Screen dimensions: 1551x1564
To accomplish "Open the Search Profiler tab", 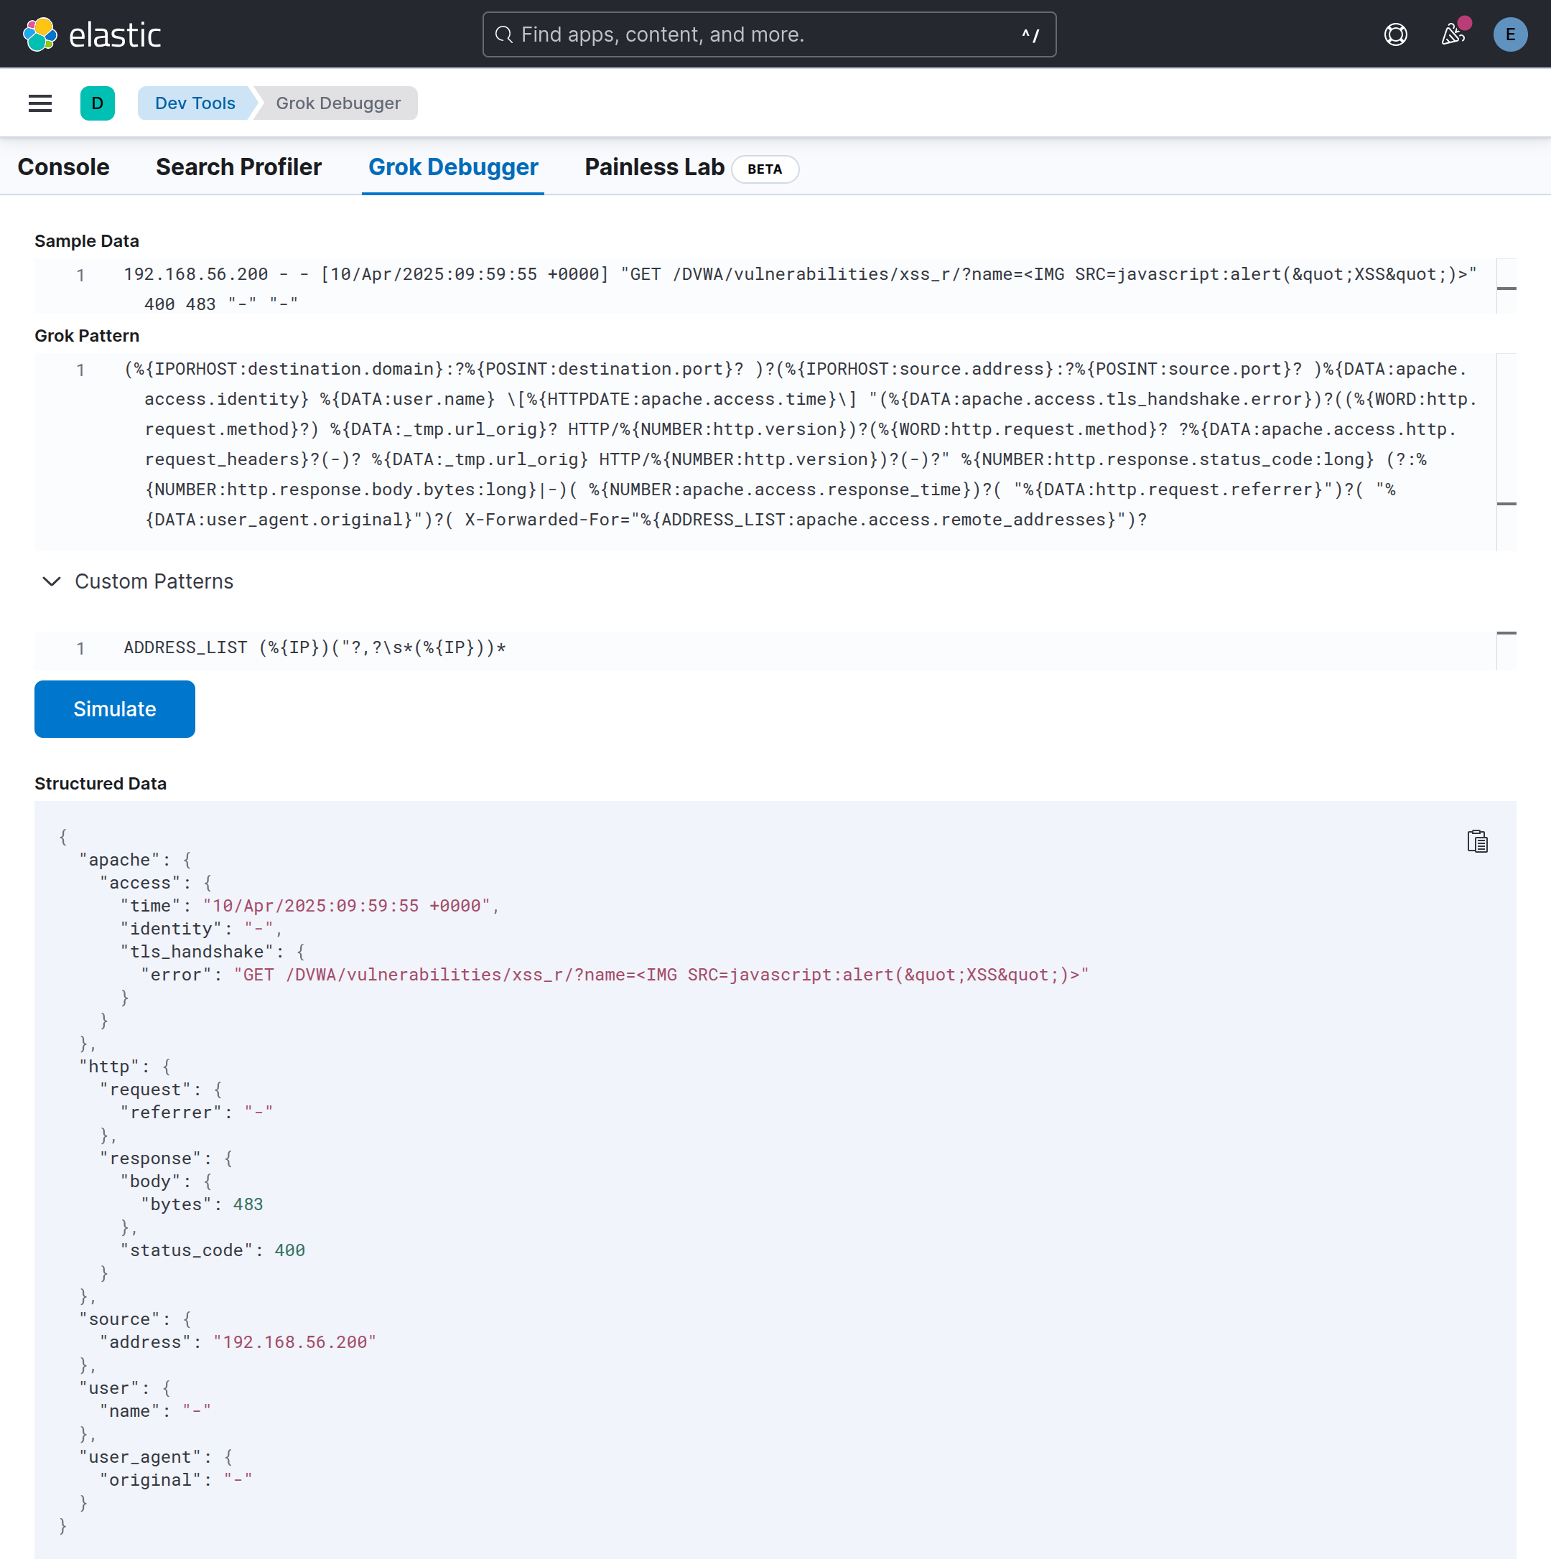I will pos(238,167).
